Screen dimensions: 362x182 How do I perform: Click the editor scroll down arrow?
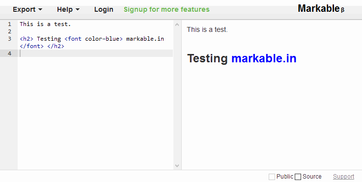[x=177, y=166]
